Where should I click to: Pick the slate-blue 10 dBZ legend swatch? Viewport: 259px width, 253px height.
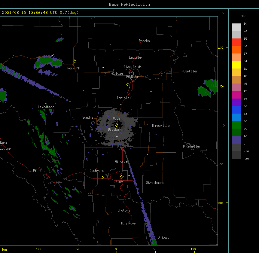coord(236,140)
